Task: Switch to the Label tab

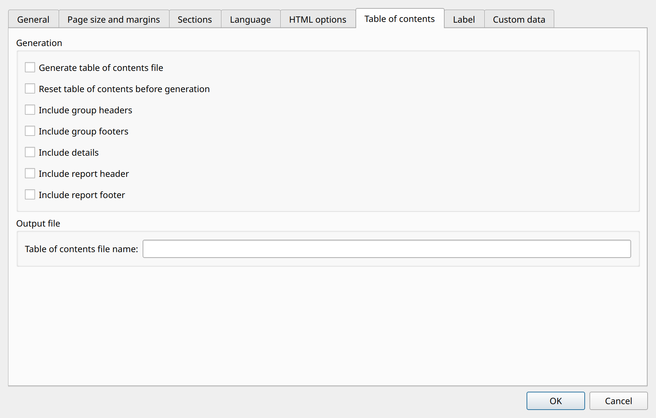Action: (464, 19)
